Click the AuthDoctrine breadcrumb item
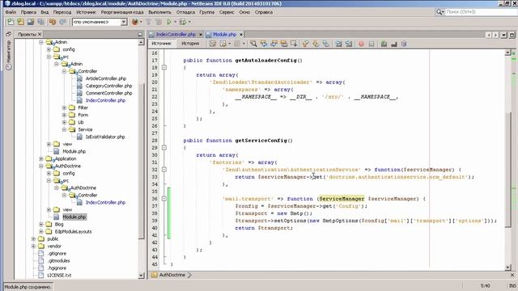The width and height of the screenshot is (518, 291). click(x=172, y=275)
